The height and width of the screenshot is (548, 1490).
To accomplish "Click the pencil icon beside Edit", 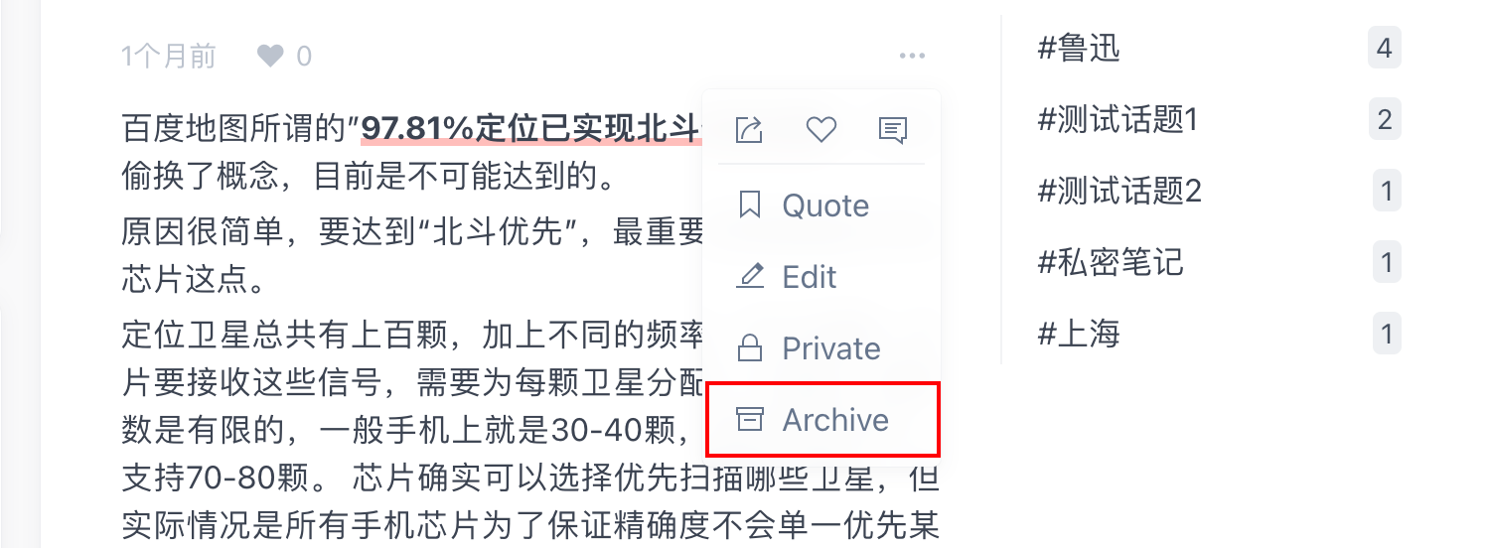I will [750, 276].
